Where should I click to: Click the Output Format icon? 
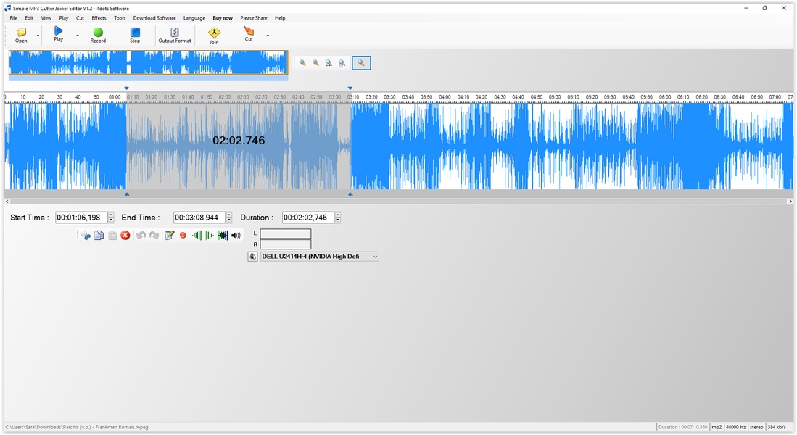pyautogui.click(x=175, y=34)
